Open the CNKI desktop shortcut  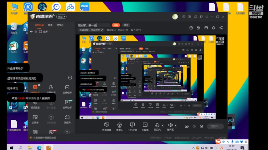(85, 7)
